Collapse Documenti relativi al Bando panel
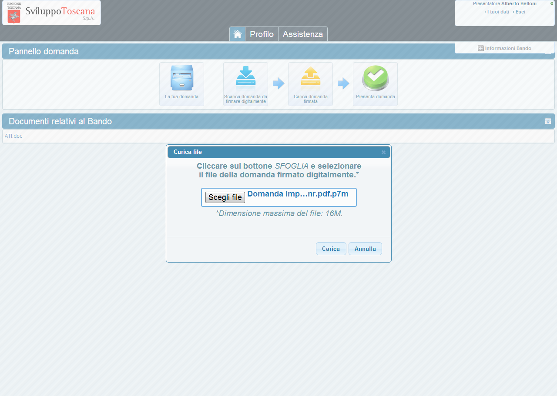The height and width of the screenshot is (396, 557). coord(548,121)
